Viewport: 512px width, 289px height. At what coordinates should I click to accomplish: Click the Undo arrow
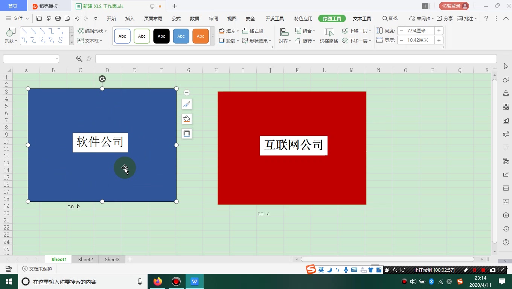[77, 18]
